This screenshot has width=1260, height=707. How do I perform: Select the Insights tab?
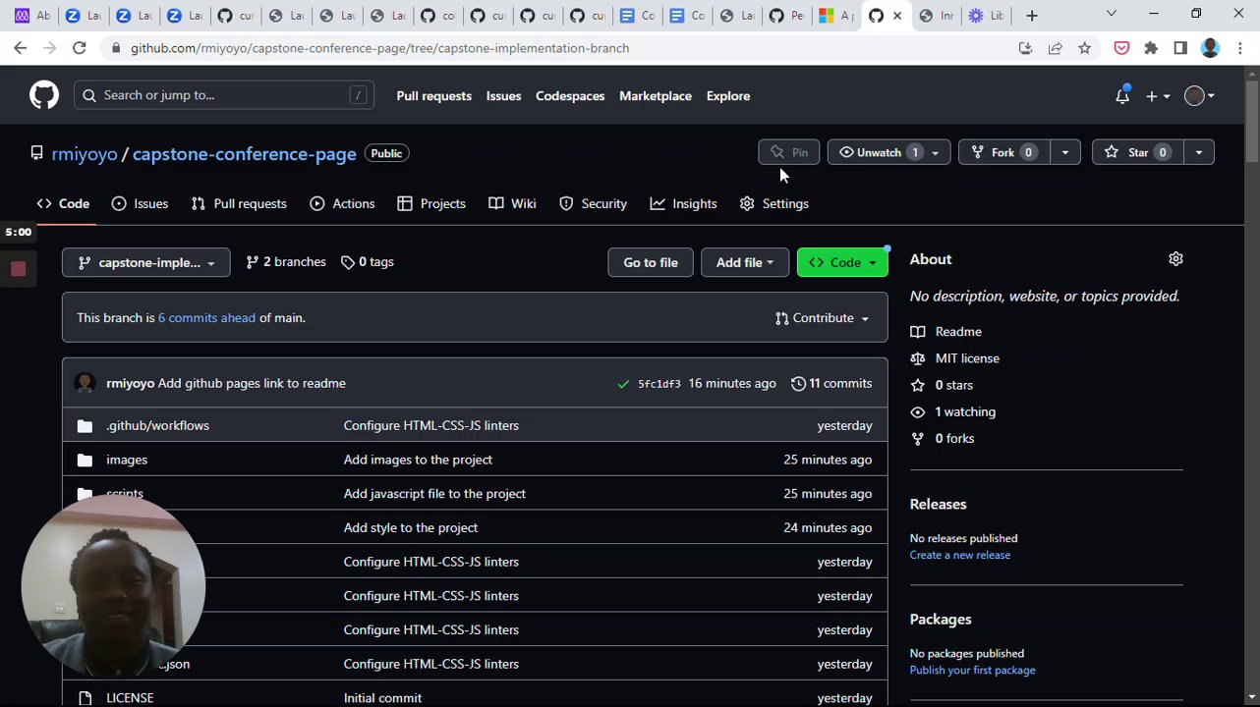point(684,203)
